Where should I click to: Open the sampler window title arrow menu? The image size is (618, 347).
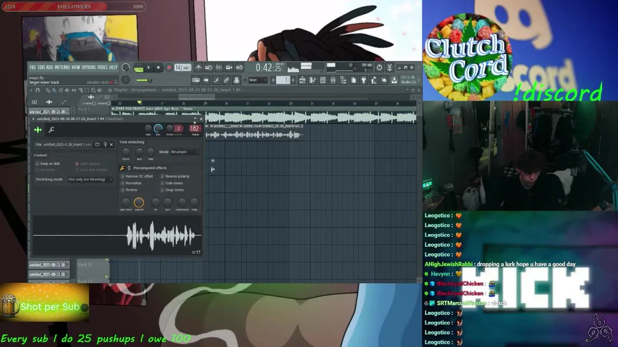click(33, 119)
